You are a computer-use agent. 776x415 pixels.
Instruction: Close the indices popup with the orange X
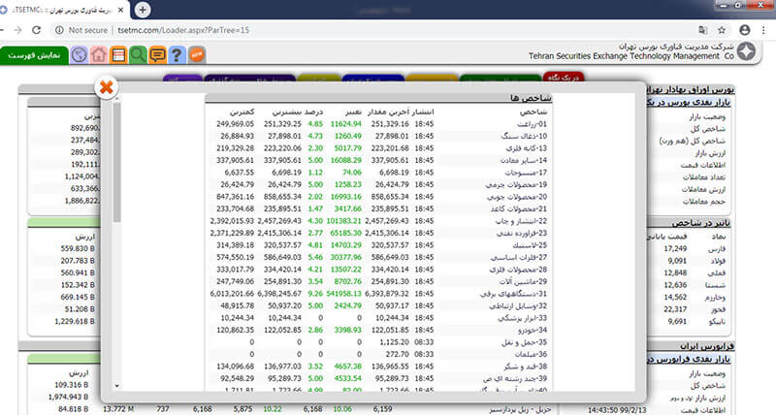106,88
